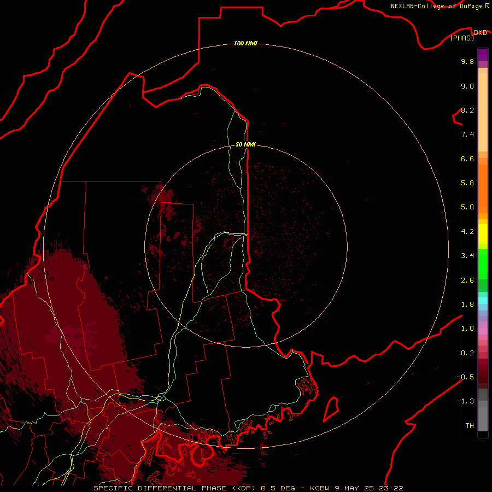Viewport: 492px width, 492px height.
Task: Click the 8.2 scale value
Action: (x=467, y=110)
